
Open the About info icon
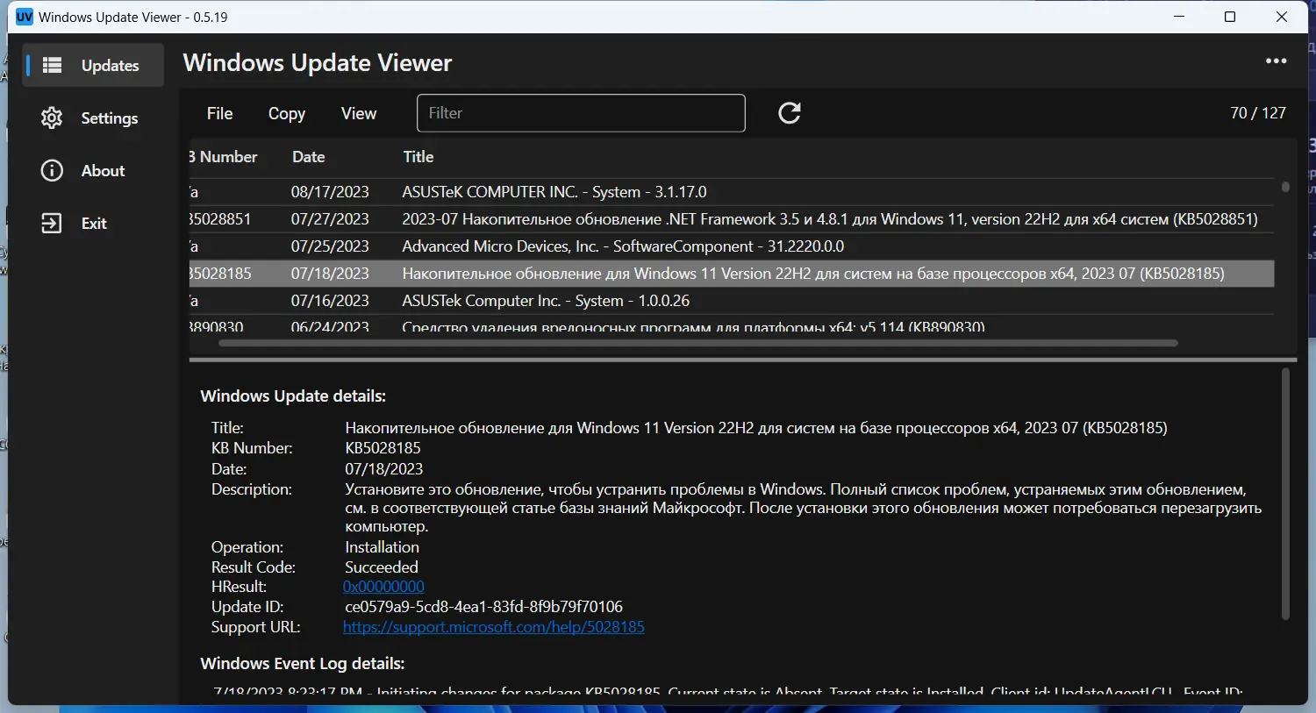(x=53, y=171)
